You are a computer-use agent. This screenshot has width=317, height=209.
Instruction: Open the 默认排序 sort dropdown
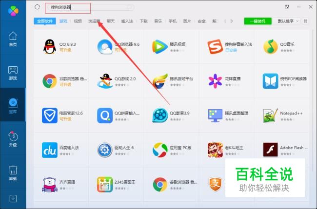coord(287,21)
